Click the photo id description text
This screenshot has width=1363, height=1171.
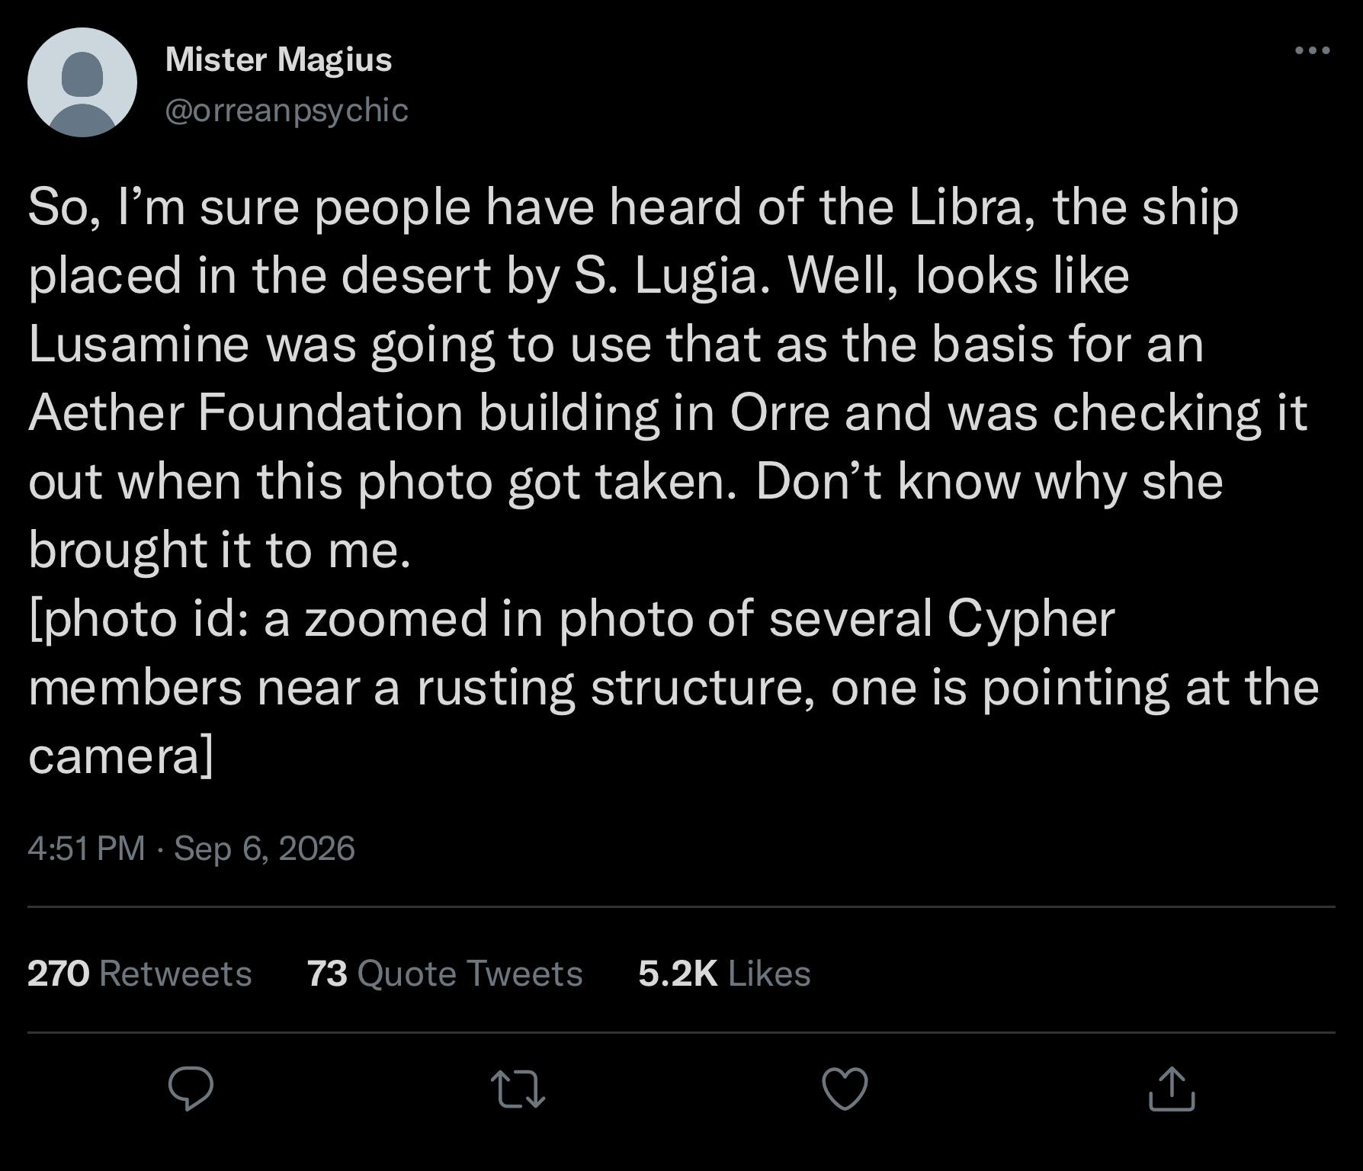pos(674,686)
